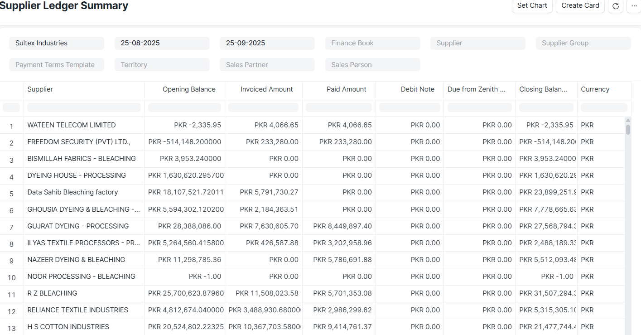Image resolution: width=641 pixels, height=335 pixels.
Task: Edit the Sultex Industries company field
Action: (57, 43)
